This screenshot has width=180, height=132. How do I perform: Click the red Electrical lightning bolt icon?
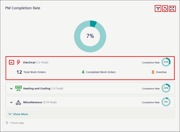[18, 62]
